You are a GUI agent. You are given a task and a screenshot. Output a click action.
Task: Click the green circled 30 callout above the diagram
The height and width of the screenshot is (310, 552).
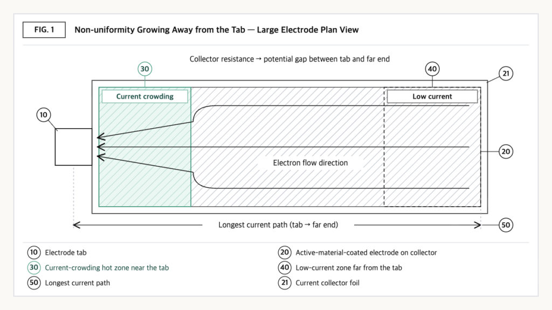click(144, 69)
